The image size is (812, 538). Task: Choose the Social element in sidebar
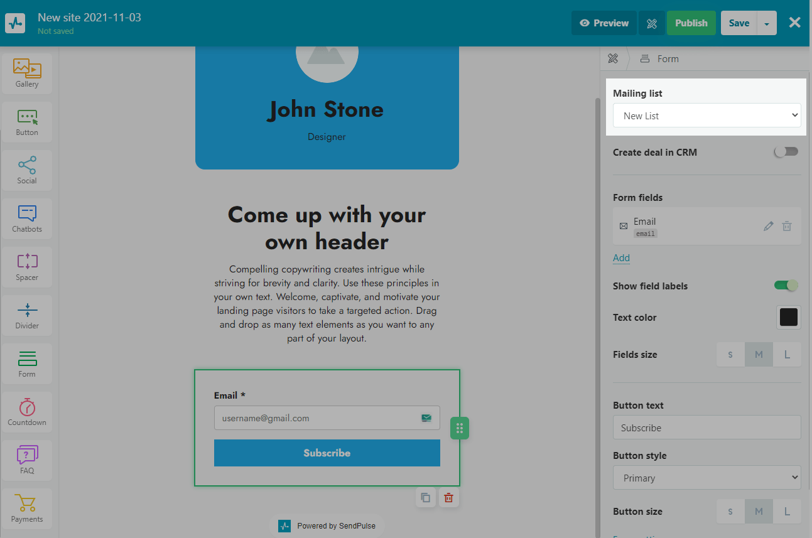click(27, 170)
